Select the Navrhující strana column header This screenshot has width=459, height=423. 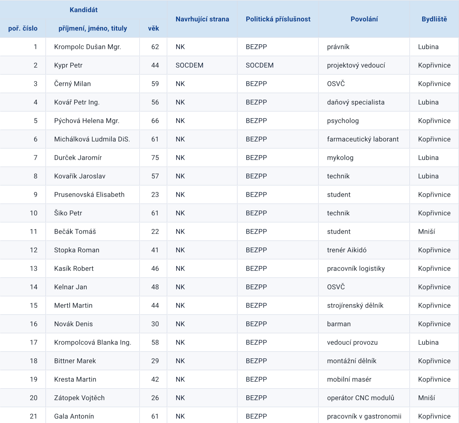202,19
